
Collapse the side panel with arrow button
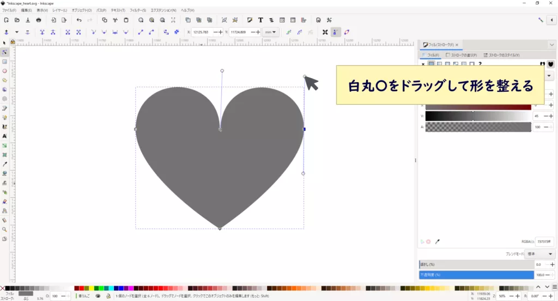551,20
